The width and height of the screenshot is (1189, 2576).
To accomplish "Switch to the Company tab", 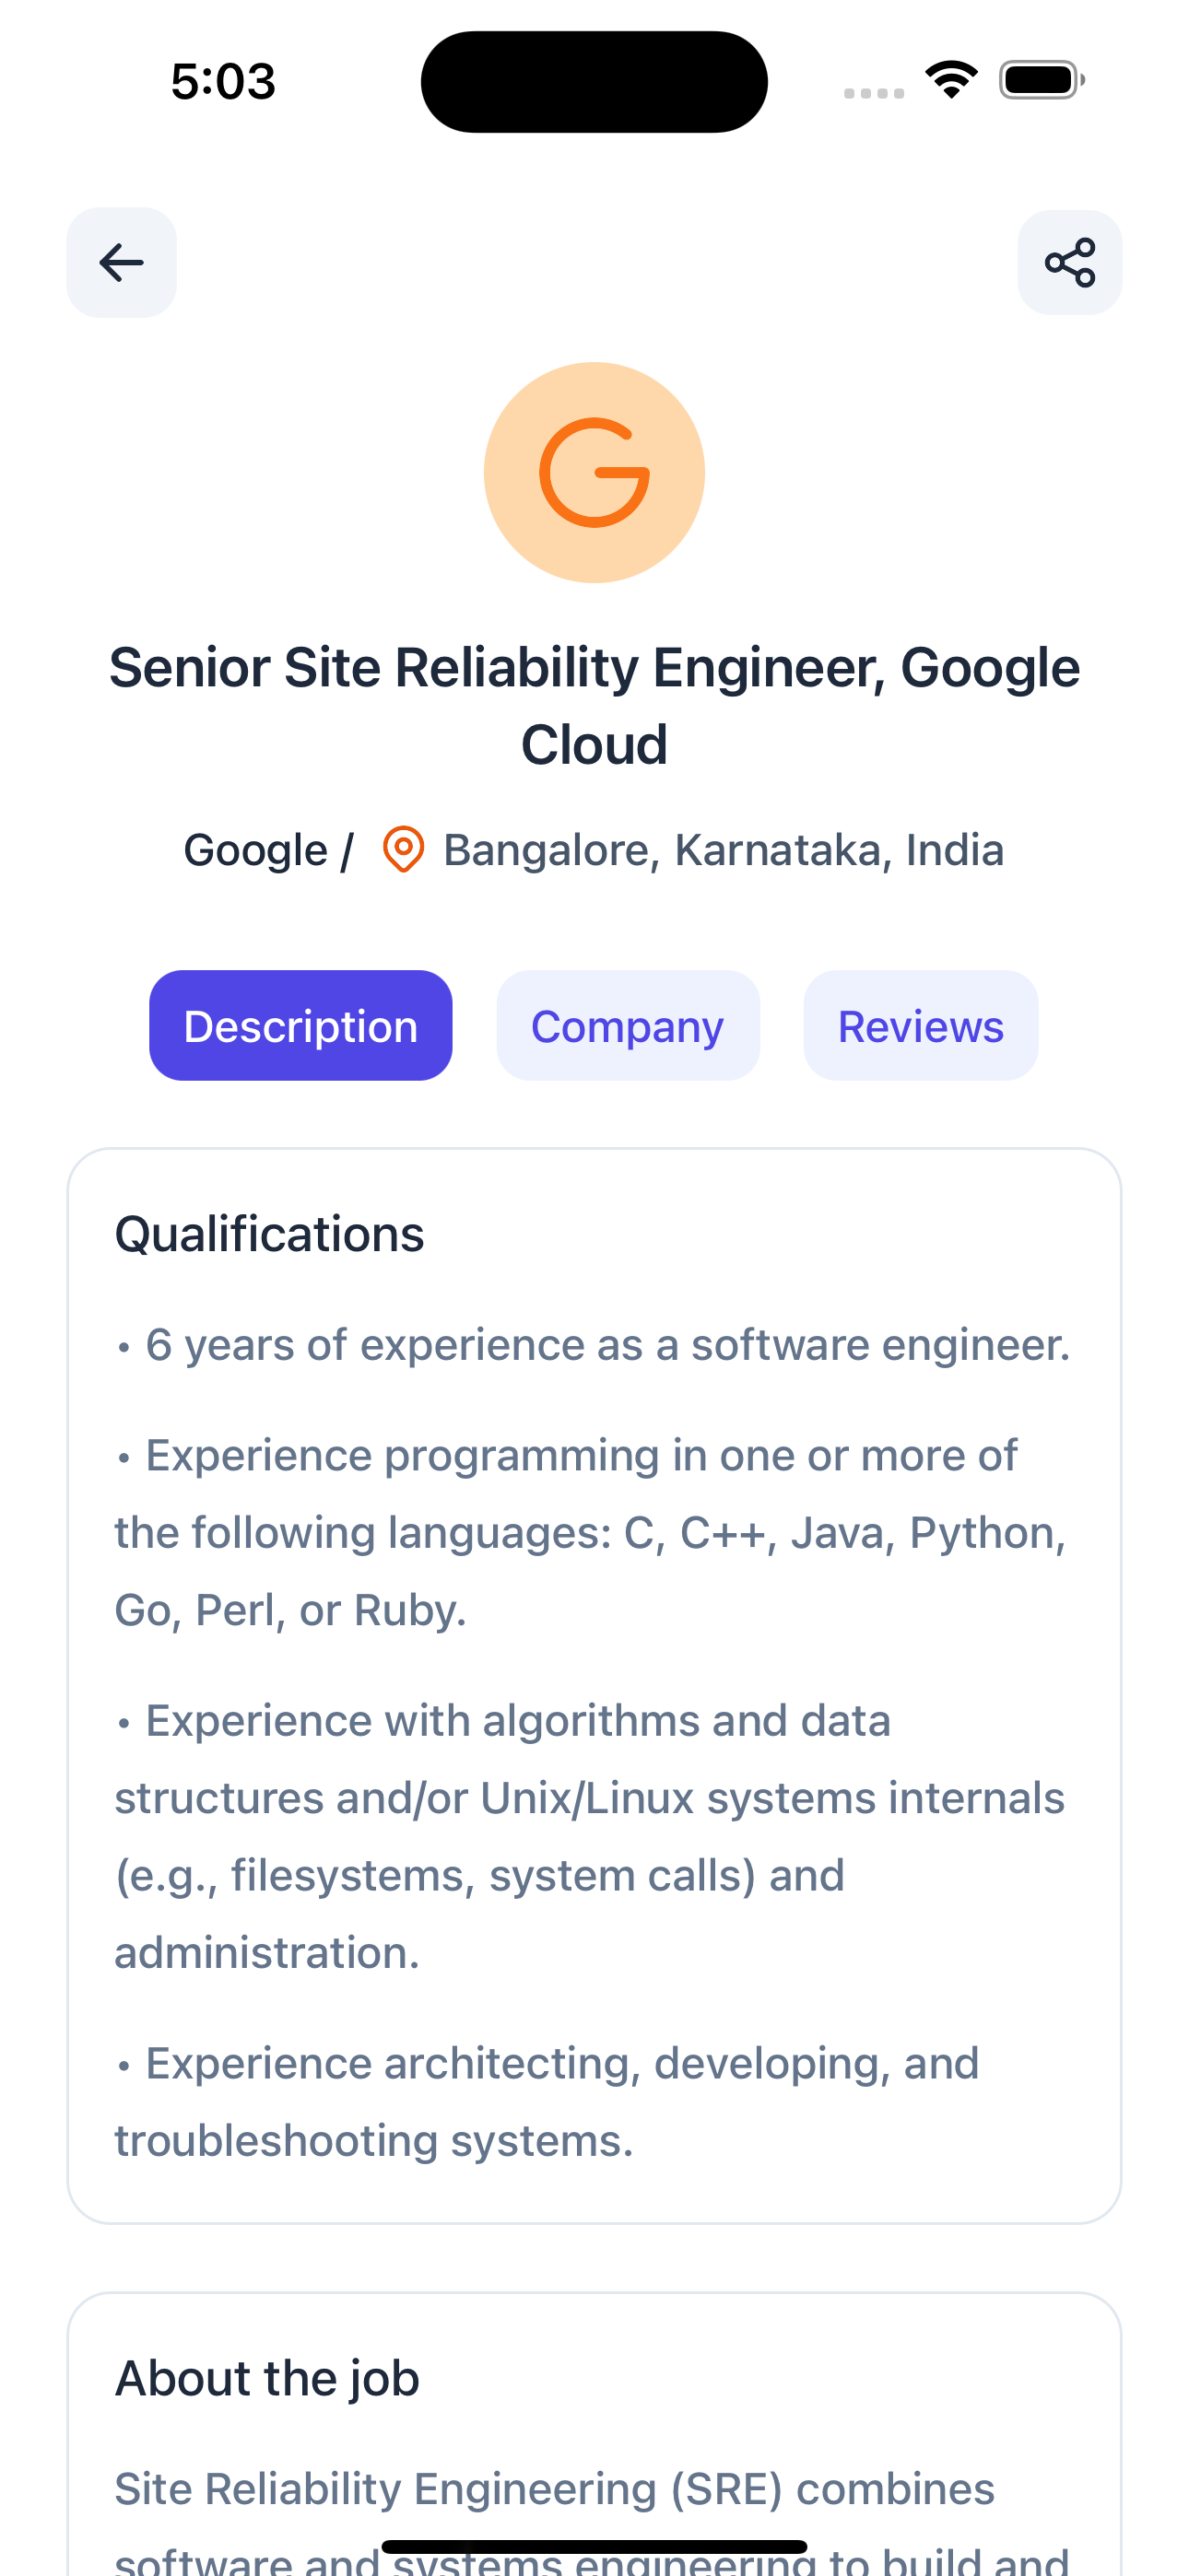I will (628, 1026).
